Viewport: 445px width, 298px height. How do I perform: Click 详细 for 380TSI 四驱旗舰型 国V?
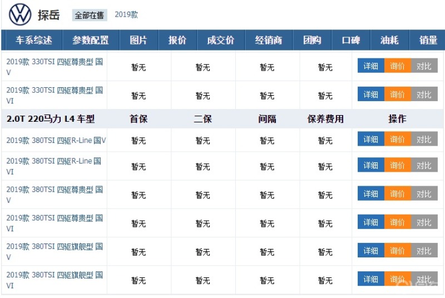(x=370, y=250)
